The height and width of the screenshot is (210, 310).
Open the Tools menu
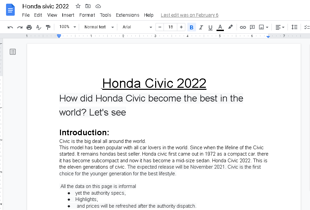tap(105, 15)
